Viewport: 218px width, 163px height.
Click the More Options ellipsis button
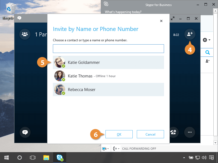[x=190, y=132]
